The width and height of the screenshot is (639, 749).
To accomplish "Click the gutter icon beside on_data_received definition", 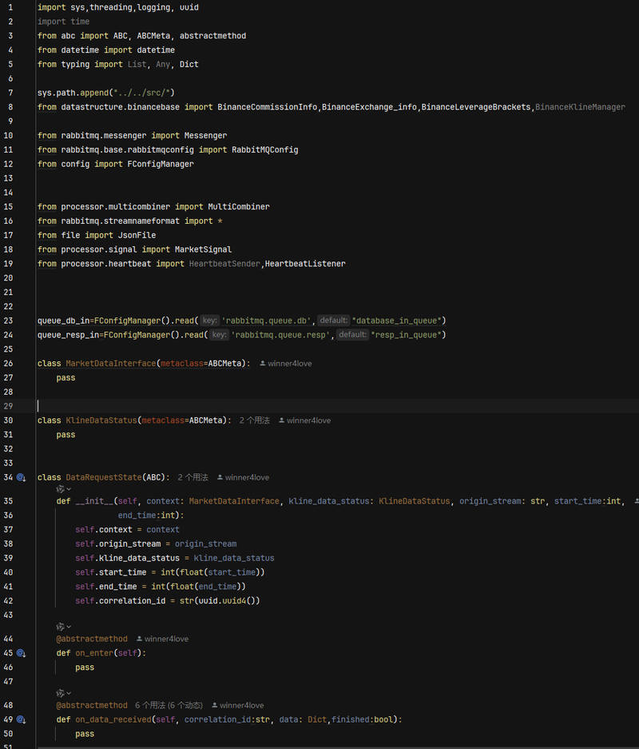I will click(21, 719).
